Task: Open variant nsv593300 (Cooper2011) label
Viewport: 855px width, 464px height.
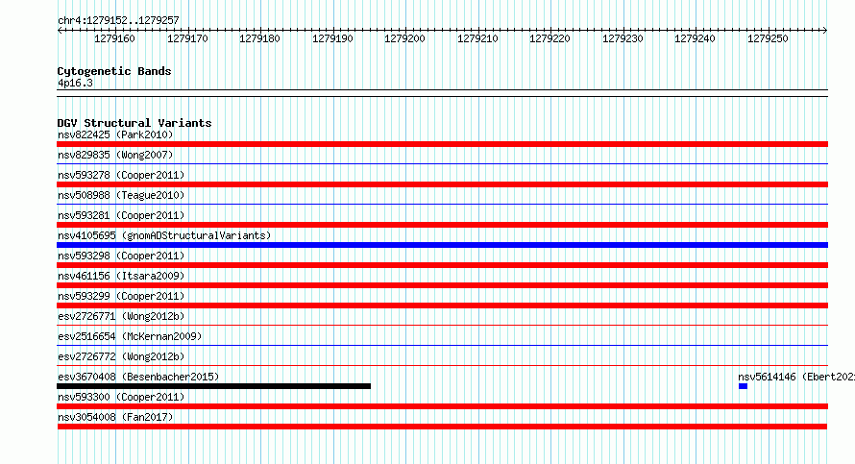Action: point(121,397)
